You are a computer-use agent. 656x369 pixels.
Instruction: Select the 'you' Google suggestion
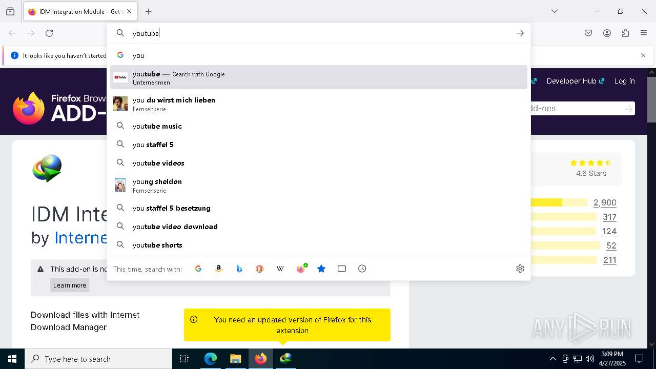(319, 55)
